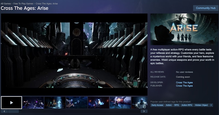Click the Hidden Object tag
This screenshot has width=219, height=115.
coord(201,105)
